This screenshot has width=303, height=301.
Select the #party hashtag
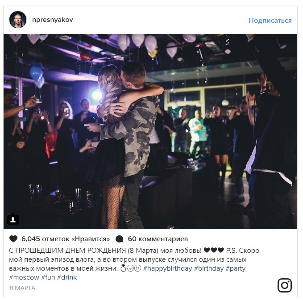pos(235,268)
